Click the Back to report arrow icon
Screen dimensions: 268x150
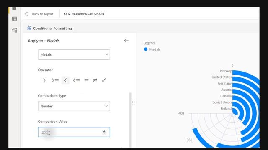(26, 14)
